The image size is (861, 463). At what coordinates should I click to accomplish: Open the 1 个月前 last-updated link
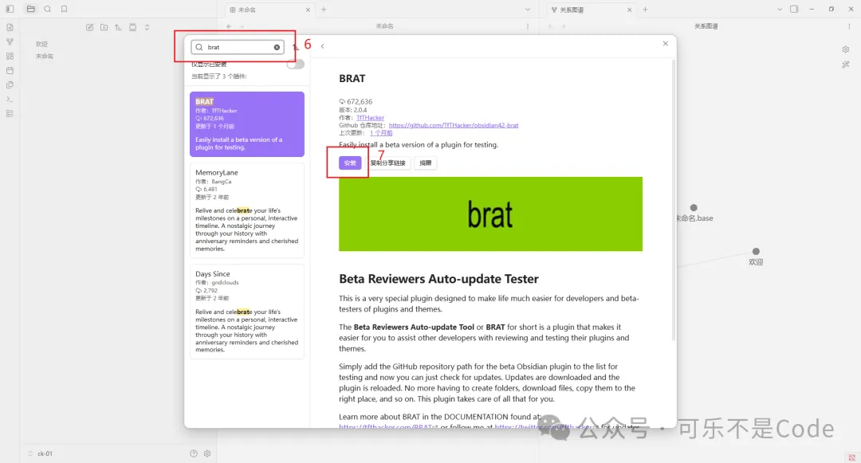click(x=381, y=133)
